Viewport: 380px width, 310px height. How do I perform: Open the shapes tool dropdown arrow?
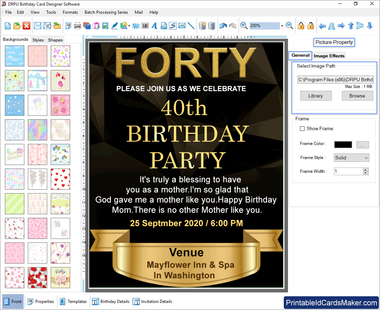[x=129, y=26]
